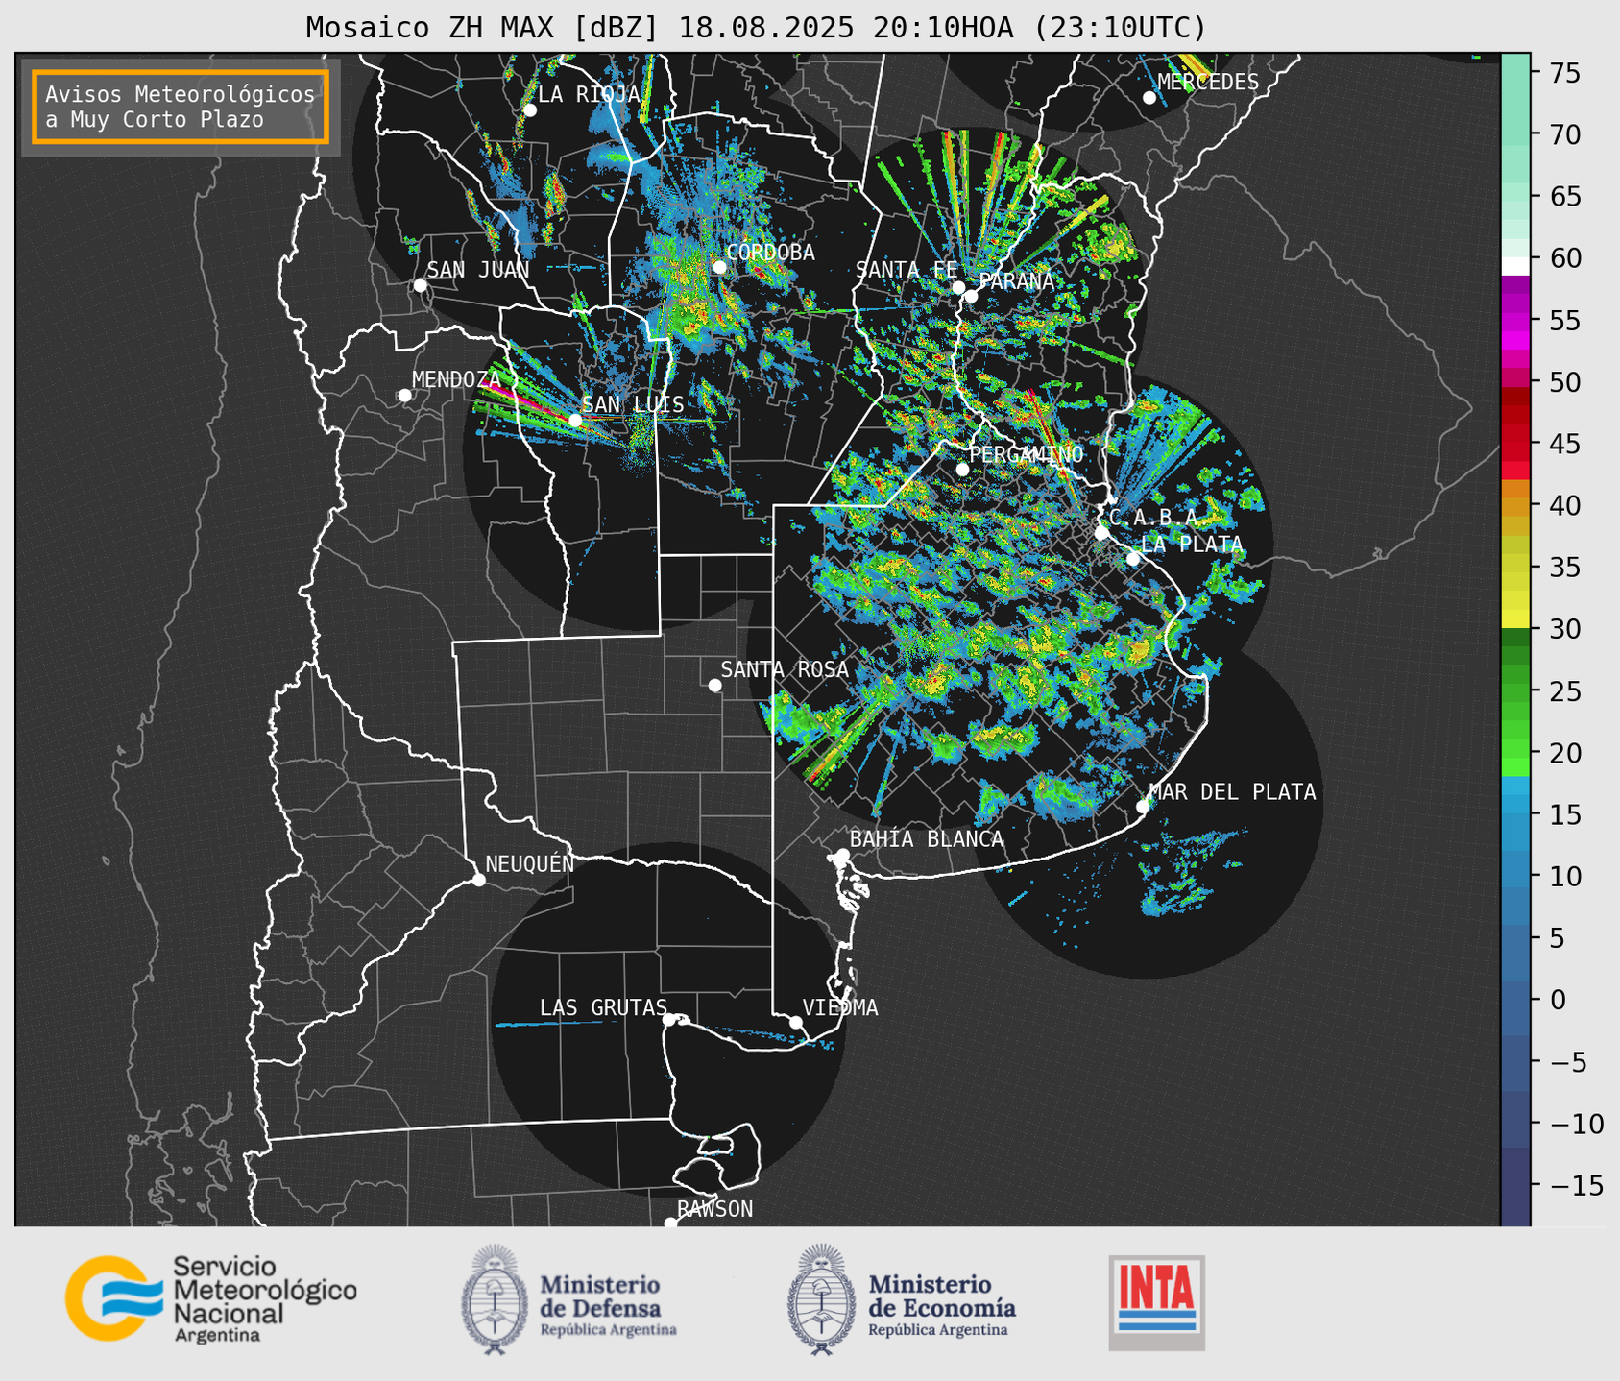
Task: Click the 40 value on the dBZ scale
Action: pos(1564,505)
